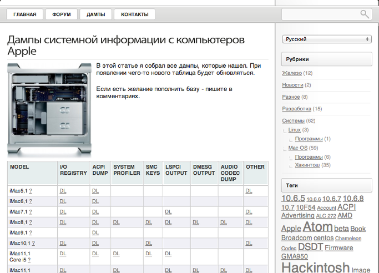Click the beta tag

(341, 229)
